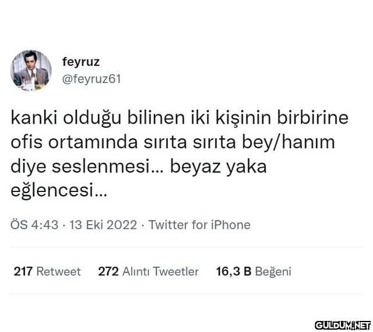Click the 272 quote tweet count

[108, 271]
